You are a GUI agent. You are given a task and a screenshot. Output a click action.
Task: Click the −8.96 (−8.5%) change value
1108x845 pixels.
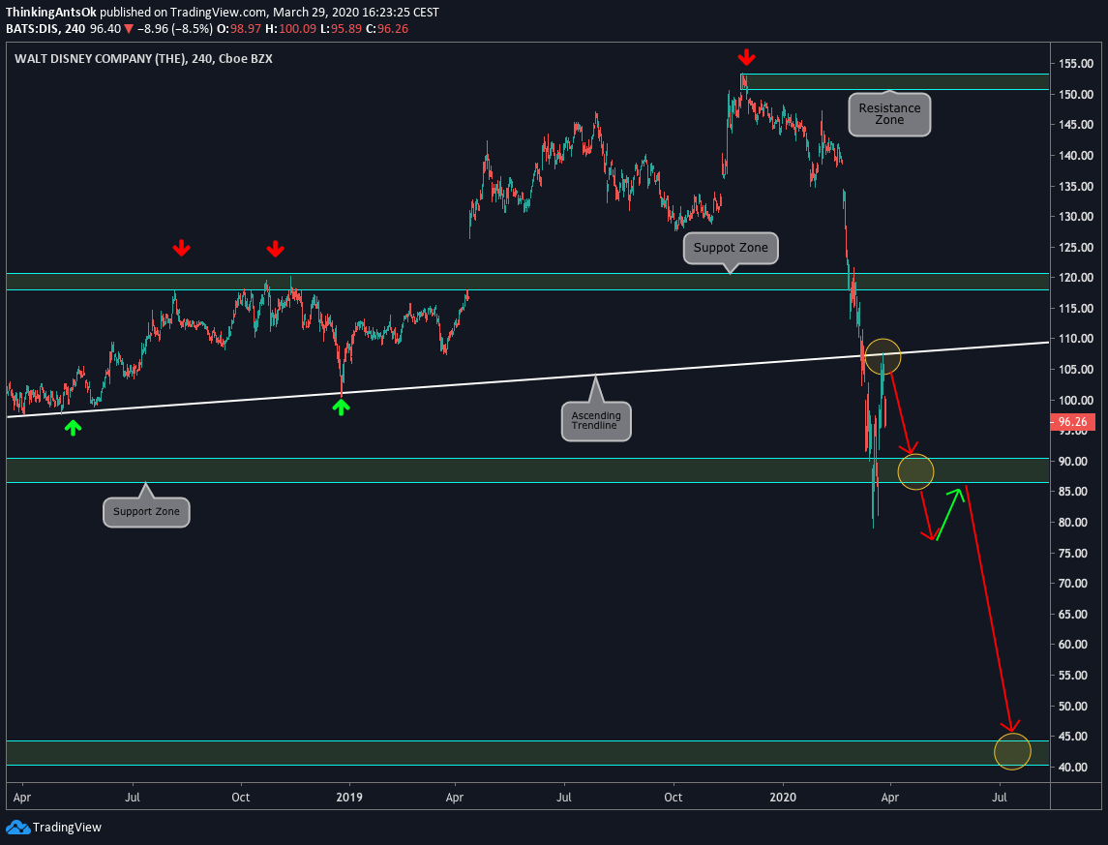pos(174,29)
